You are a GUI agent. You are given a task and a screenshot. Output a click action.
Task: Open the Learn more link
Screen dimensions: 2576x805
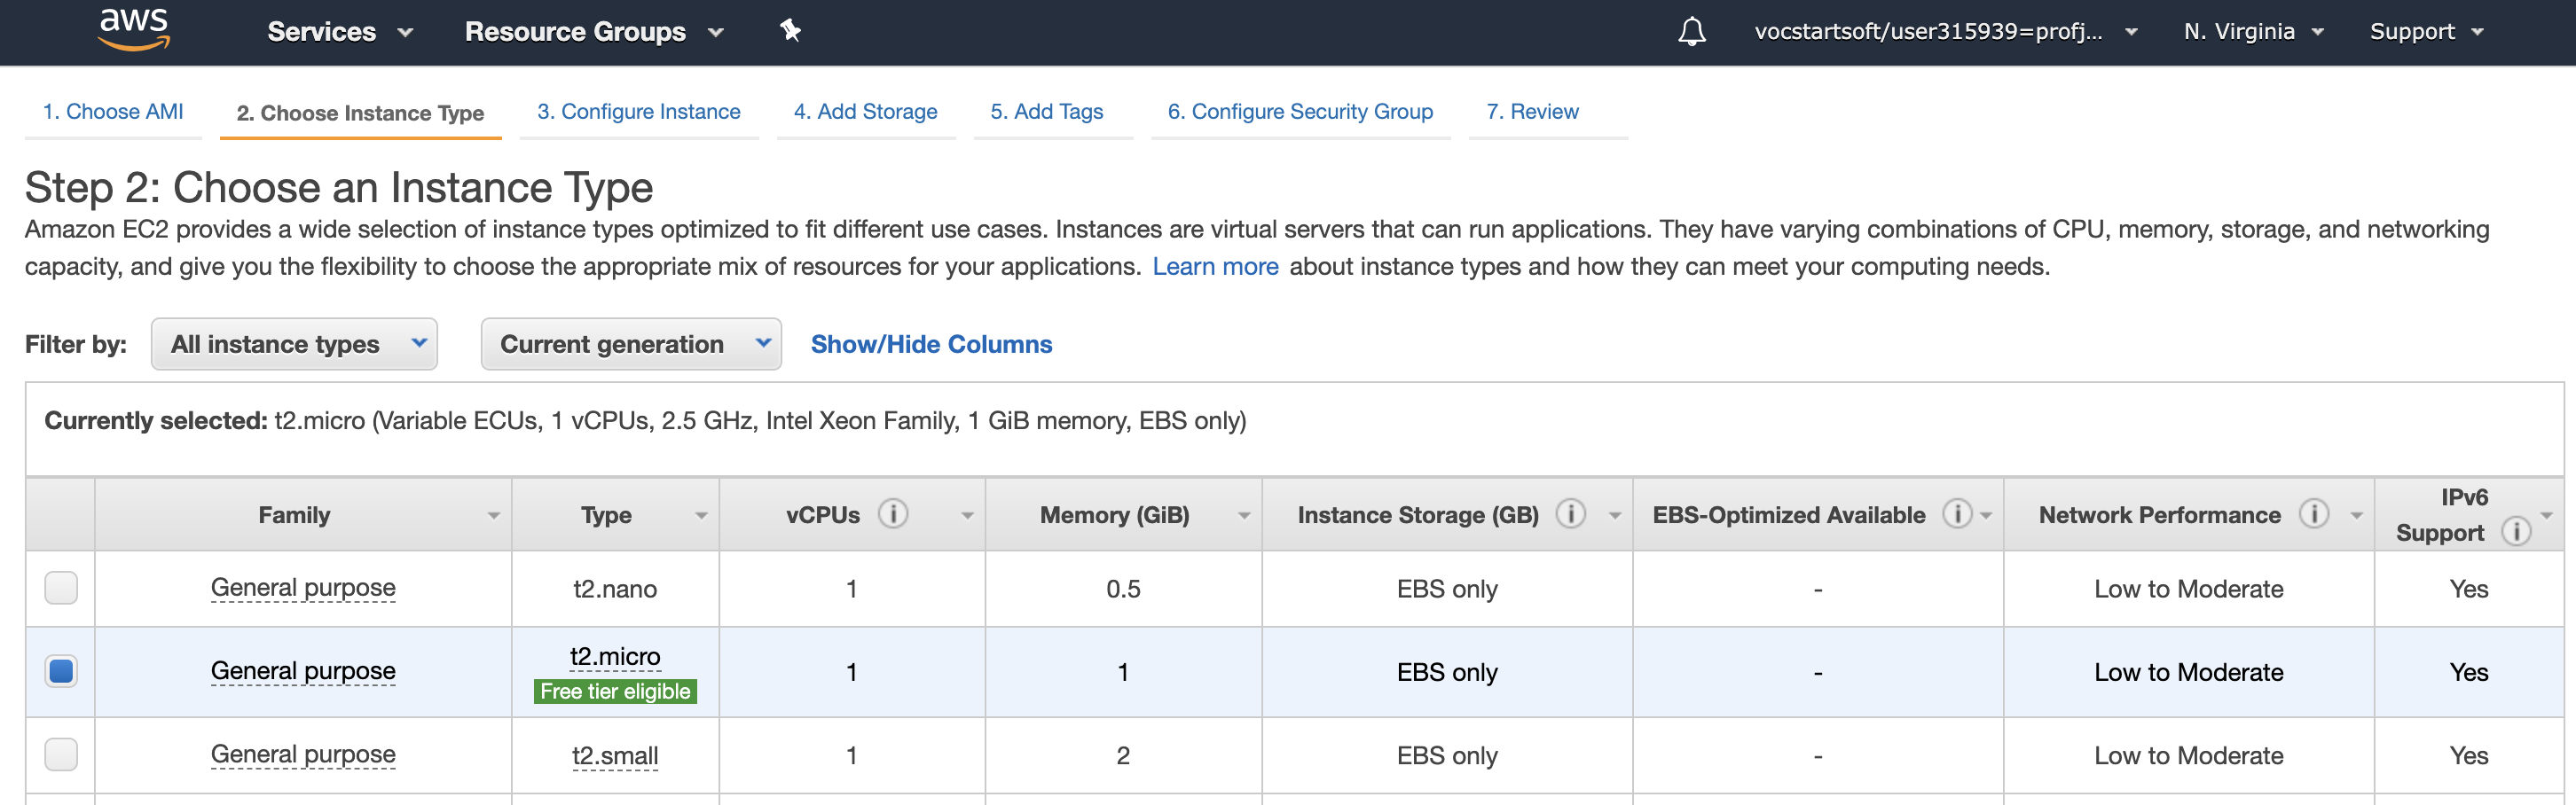[1214, 267]
